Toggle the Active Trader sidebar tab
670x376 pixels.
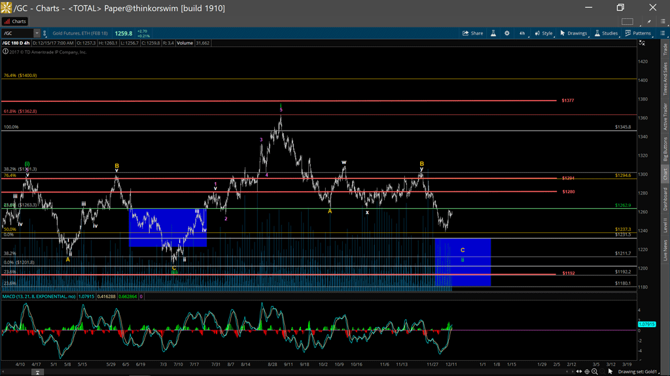point(665,117)
